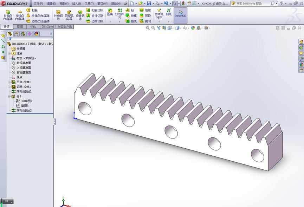Click Zoom to Fit in the heads-up toolbar

click(147, 28)
